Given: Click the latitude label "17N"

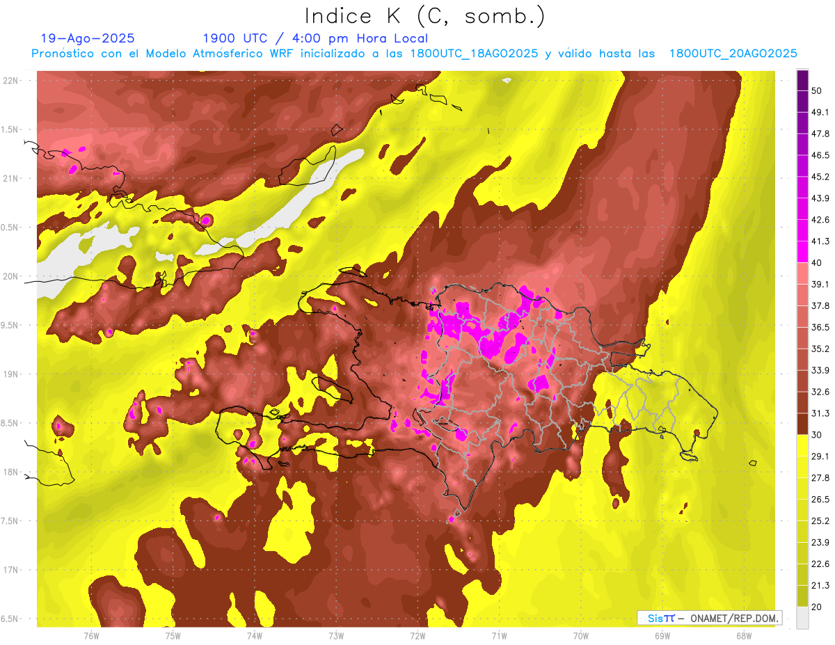Looking at the screenshot, I should (12, 570).
